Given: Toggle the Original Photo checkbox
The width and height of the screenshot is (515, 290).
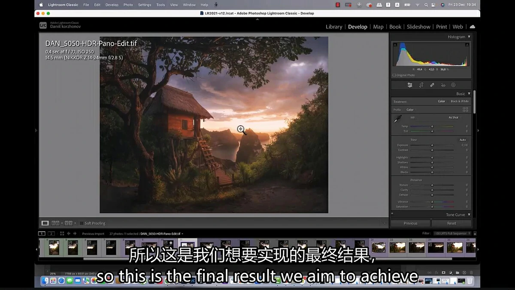Looking at the screenshot, I should (x=394, y=75).
